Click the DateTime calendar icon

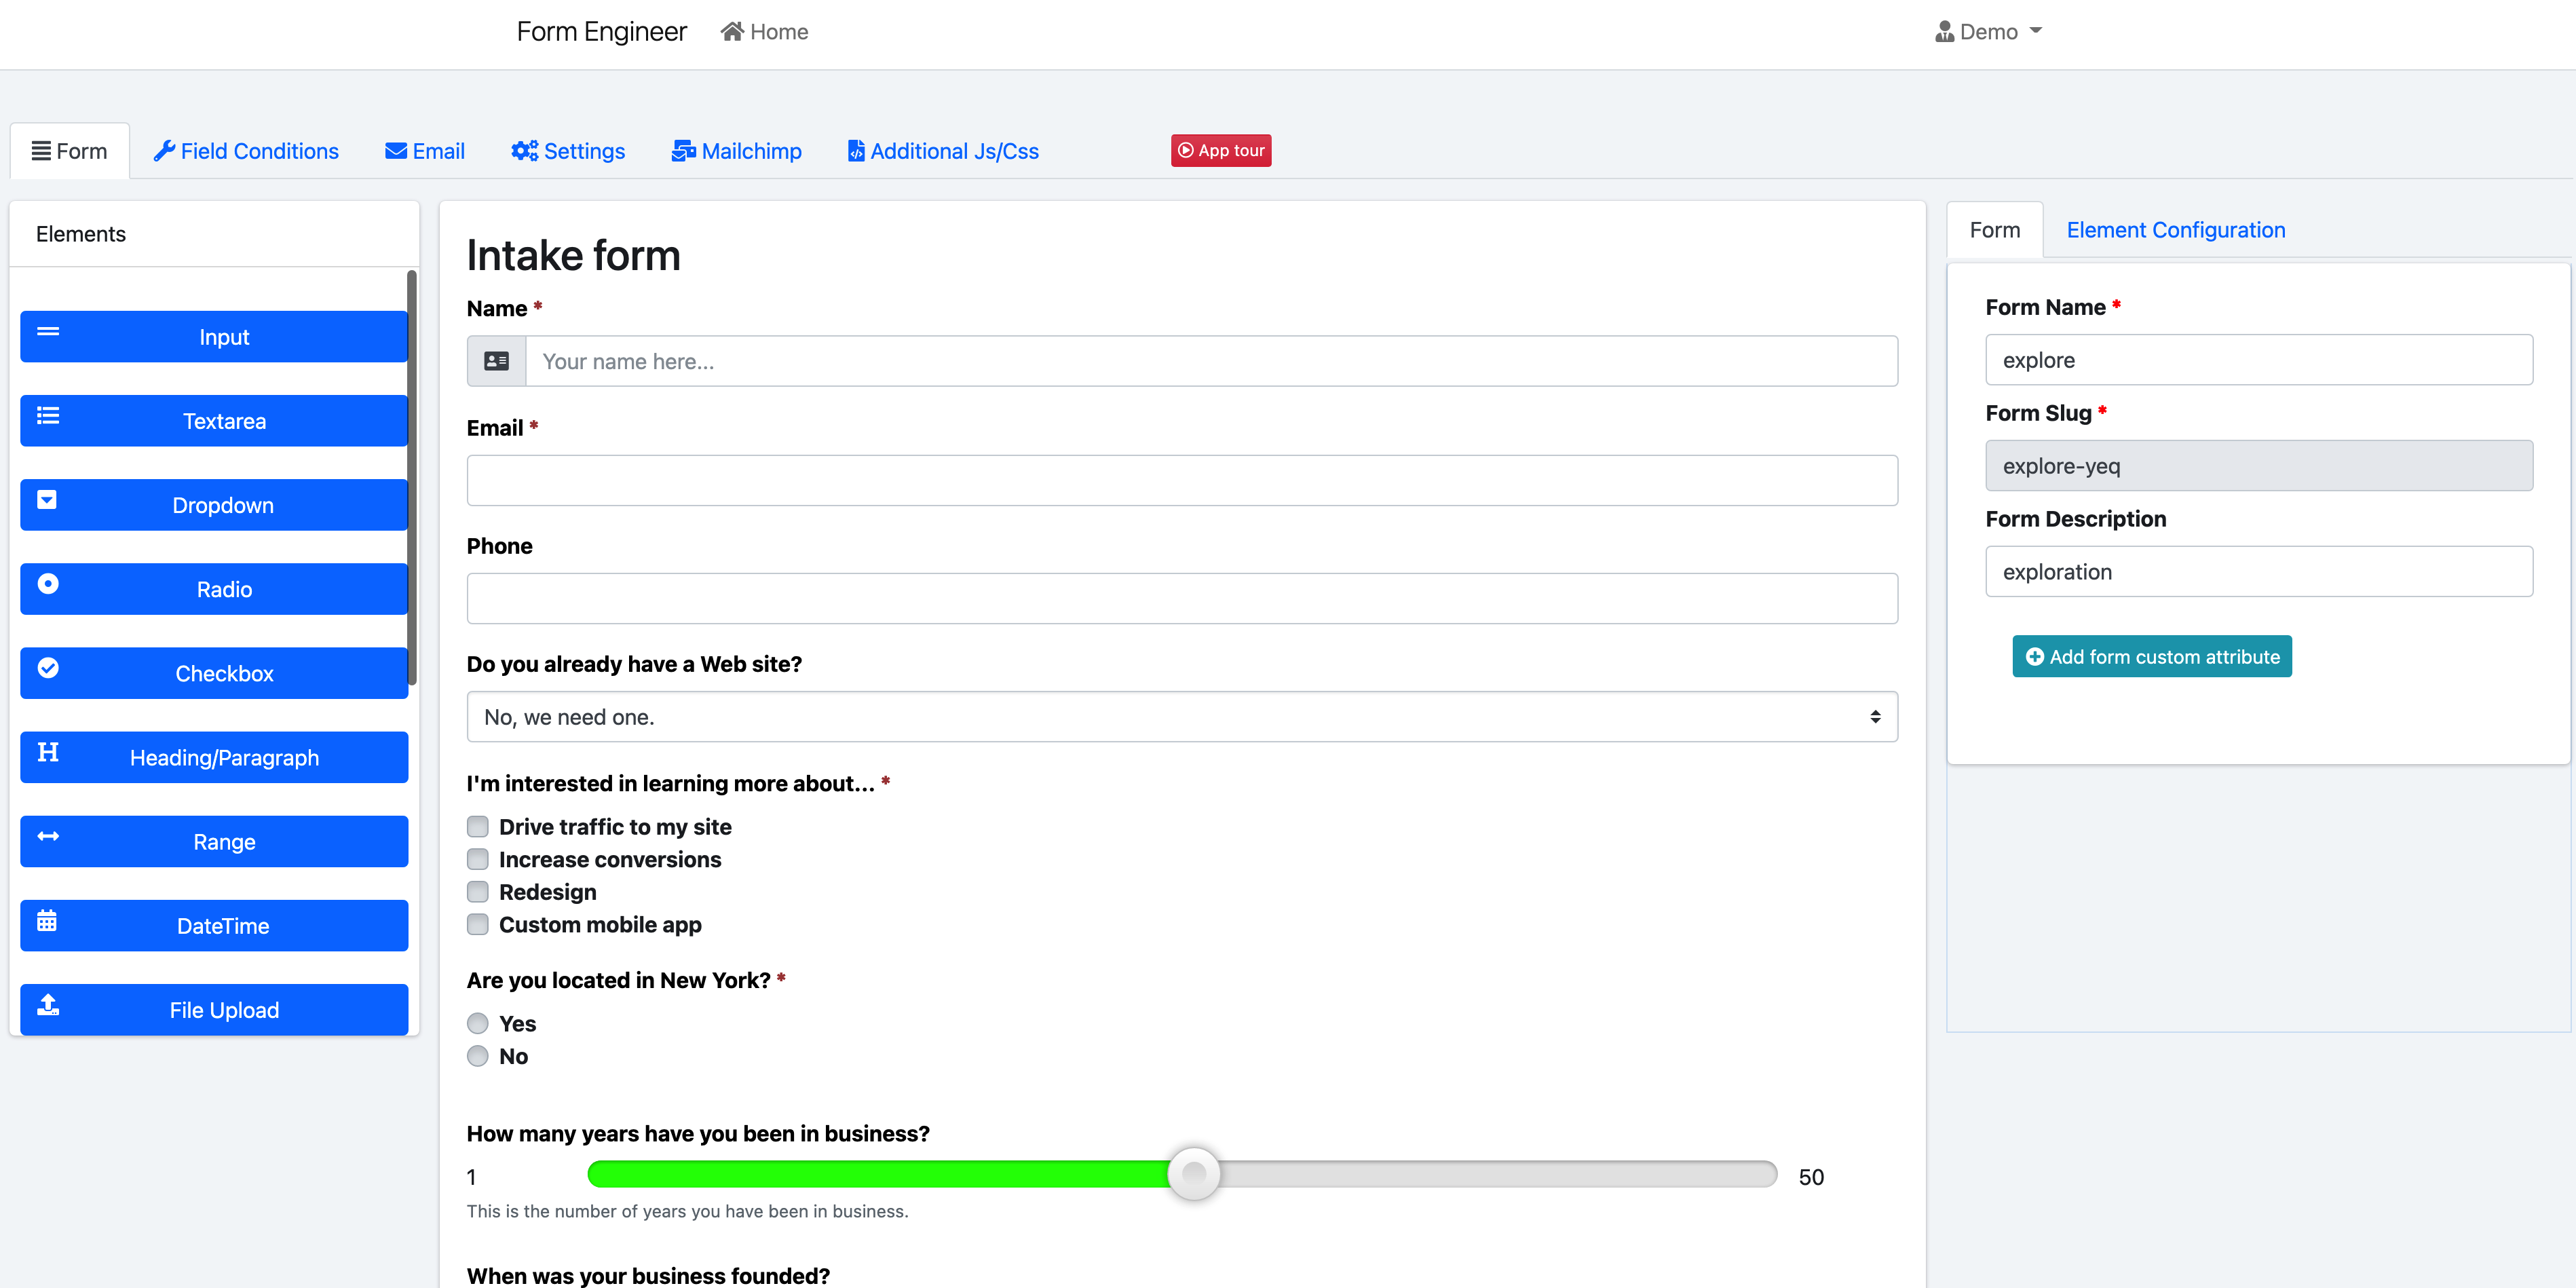click(x=47, y=921)
